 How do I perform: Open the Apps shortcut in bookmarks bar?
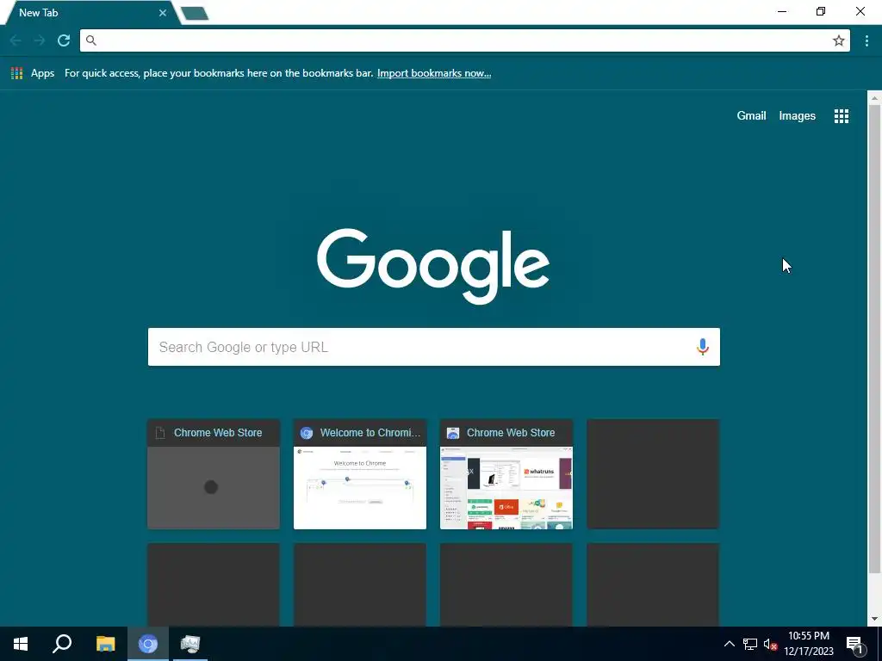[33, 73]
